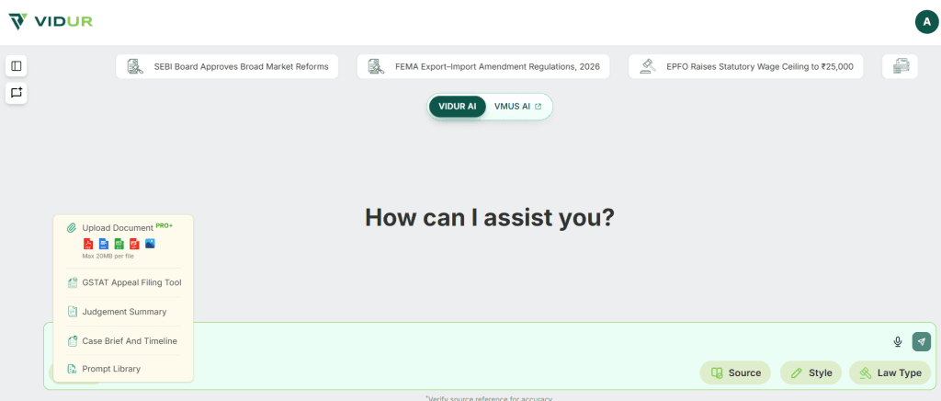Open Prompt Library from the menu
This screenshot has width=941, height=401.
pos(123,369)
